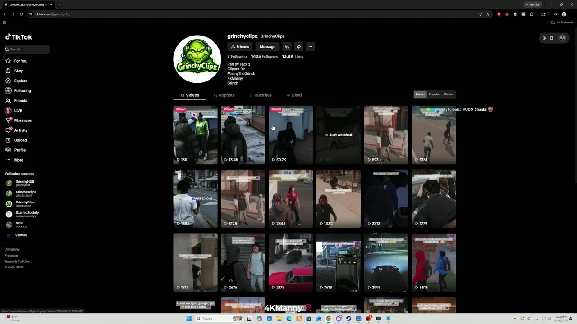Open the 1425 Followers list
577x324 pixels.
click(x=264, y=57)
